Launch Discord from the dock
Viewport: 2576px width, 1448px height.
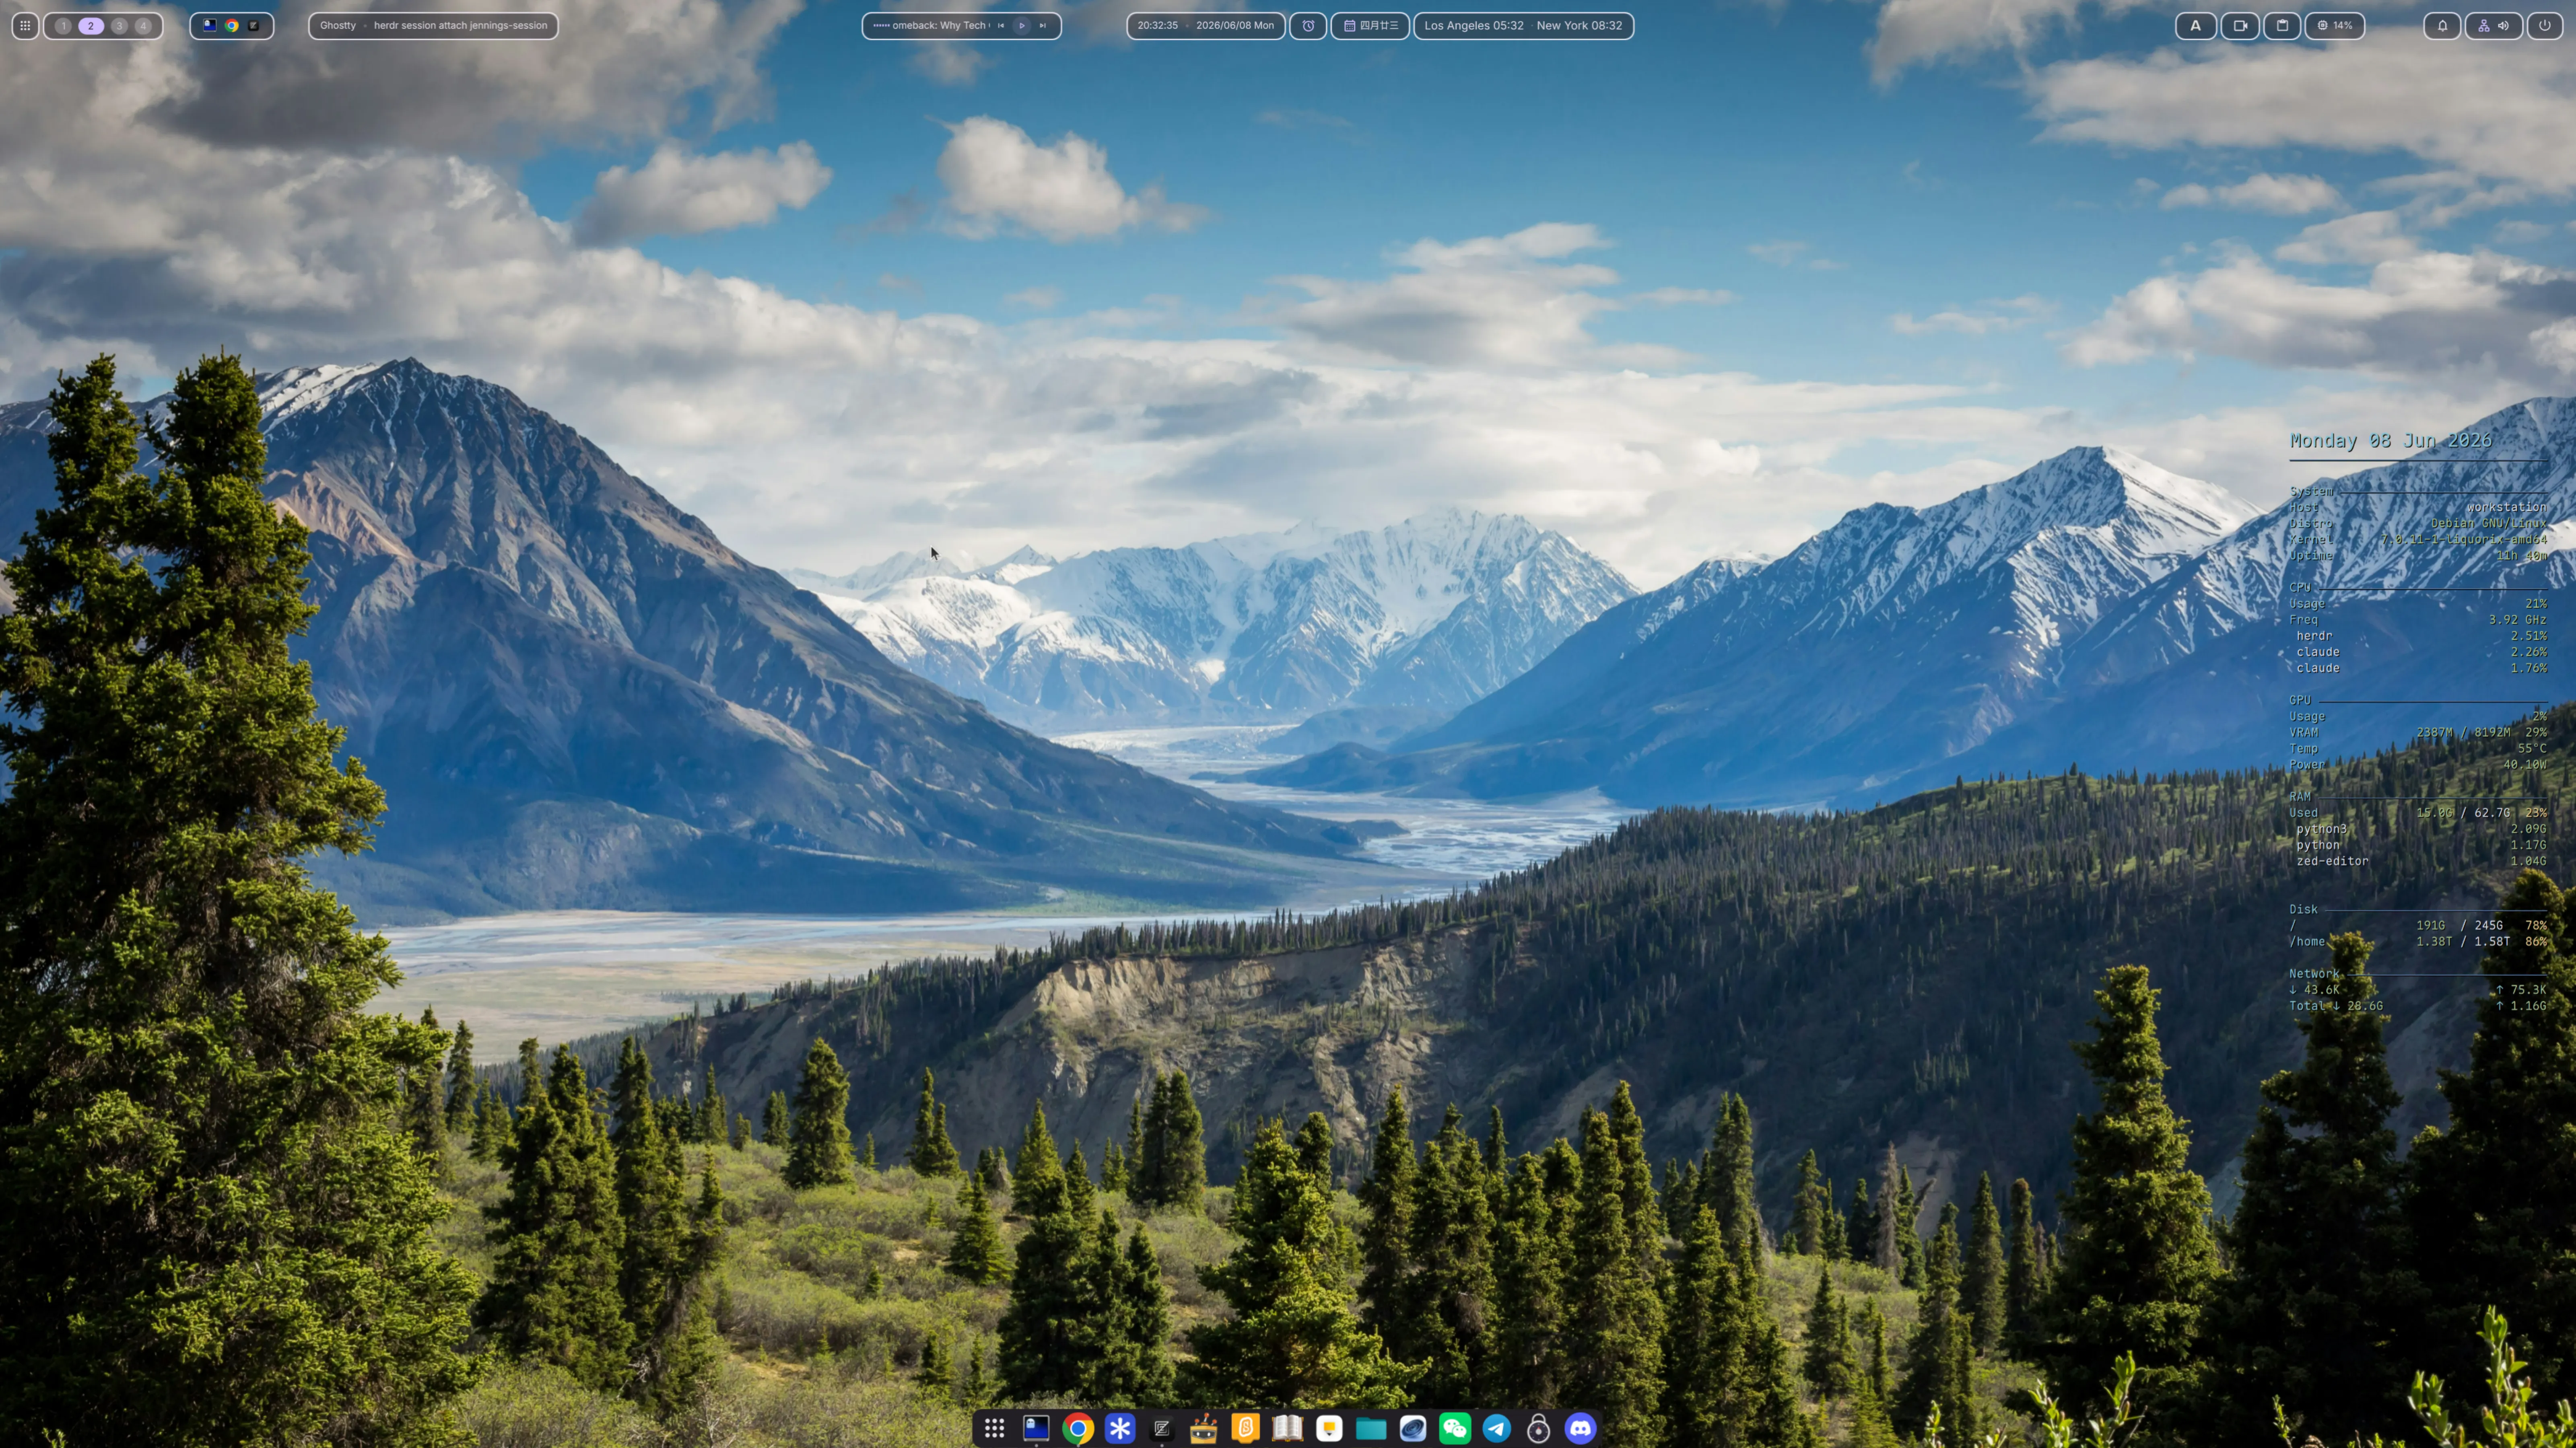[1581, 1428]
